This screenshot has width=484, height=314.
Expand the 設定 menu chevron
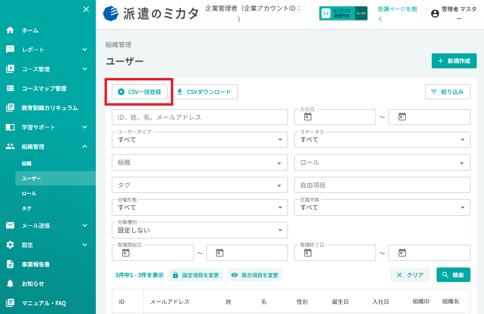(x=85, y=245)
